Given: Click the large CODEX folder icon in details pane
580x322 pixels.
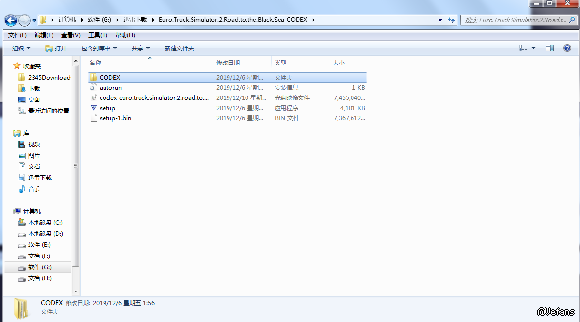Looking at the screenshot, I should tap(21, 308).
